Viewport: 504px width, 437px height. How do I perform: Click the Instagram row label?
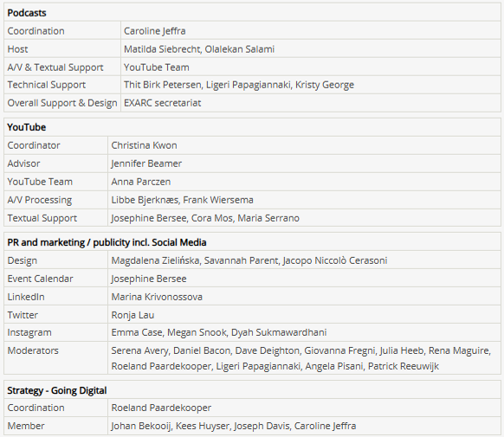click(x=29, y=332)
